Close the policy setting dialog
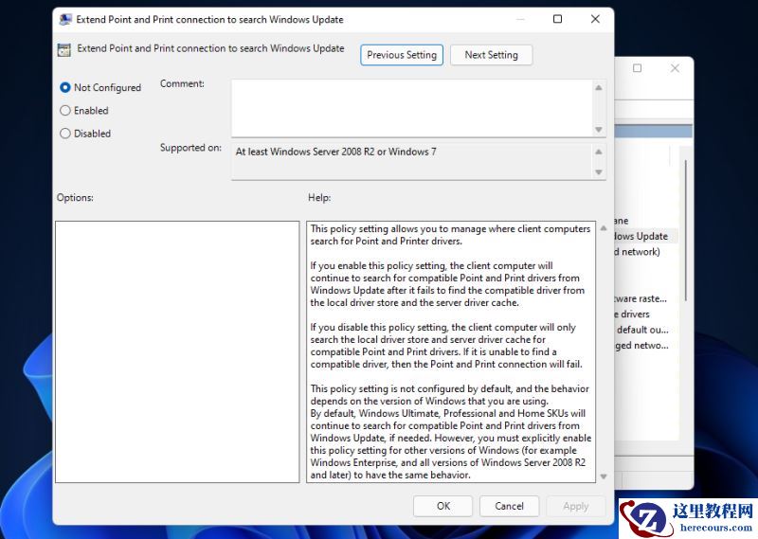Image resolution: width=758 pixels, height=539 pixels. click(x=595, y=19)
